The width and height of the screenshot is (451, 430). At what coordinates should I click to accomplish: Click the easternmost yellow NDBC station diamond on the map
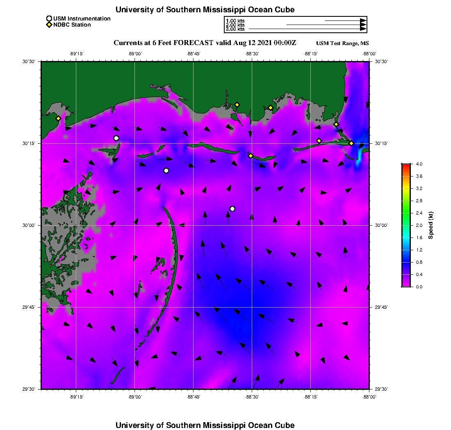tap(351, 143)
